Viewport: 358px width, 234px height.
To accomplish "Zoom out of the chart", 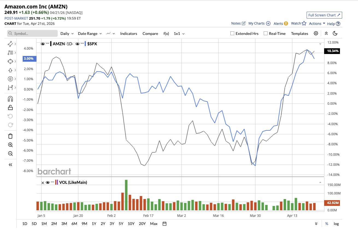I will (x=10, y=154).
